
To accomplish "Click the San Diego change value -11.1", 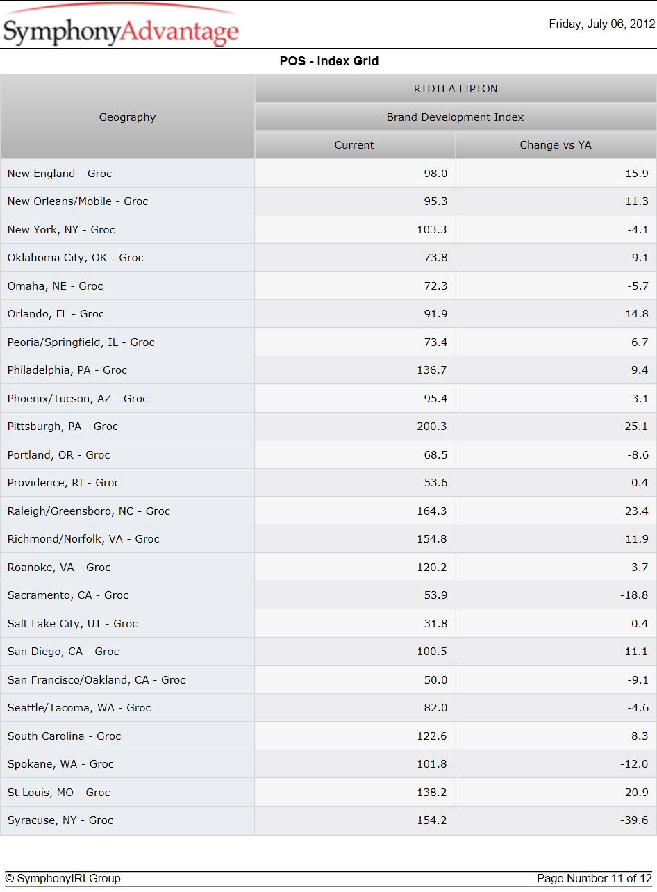I will pos(634,652).
